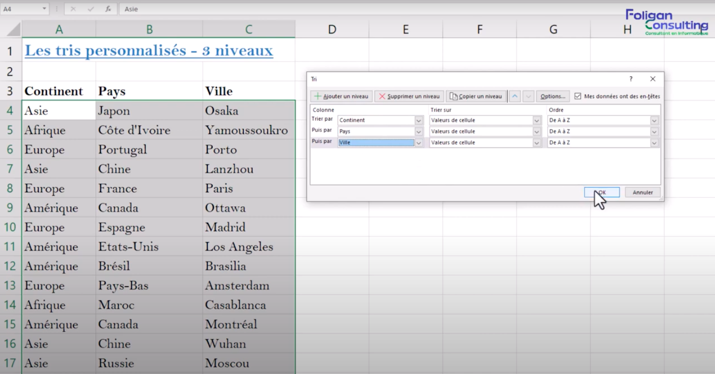
Task: Click cell containing Yamoussoukro
Action: 246,130
